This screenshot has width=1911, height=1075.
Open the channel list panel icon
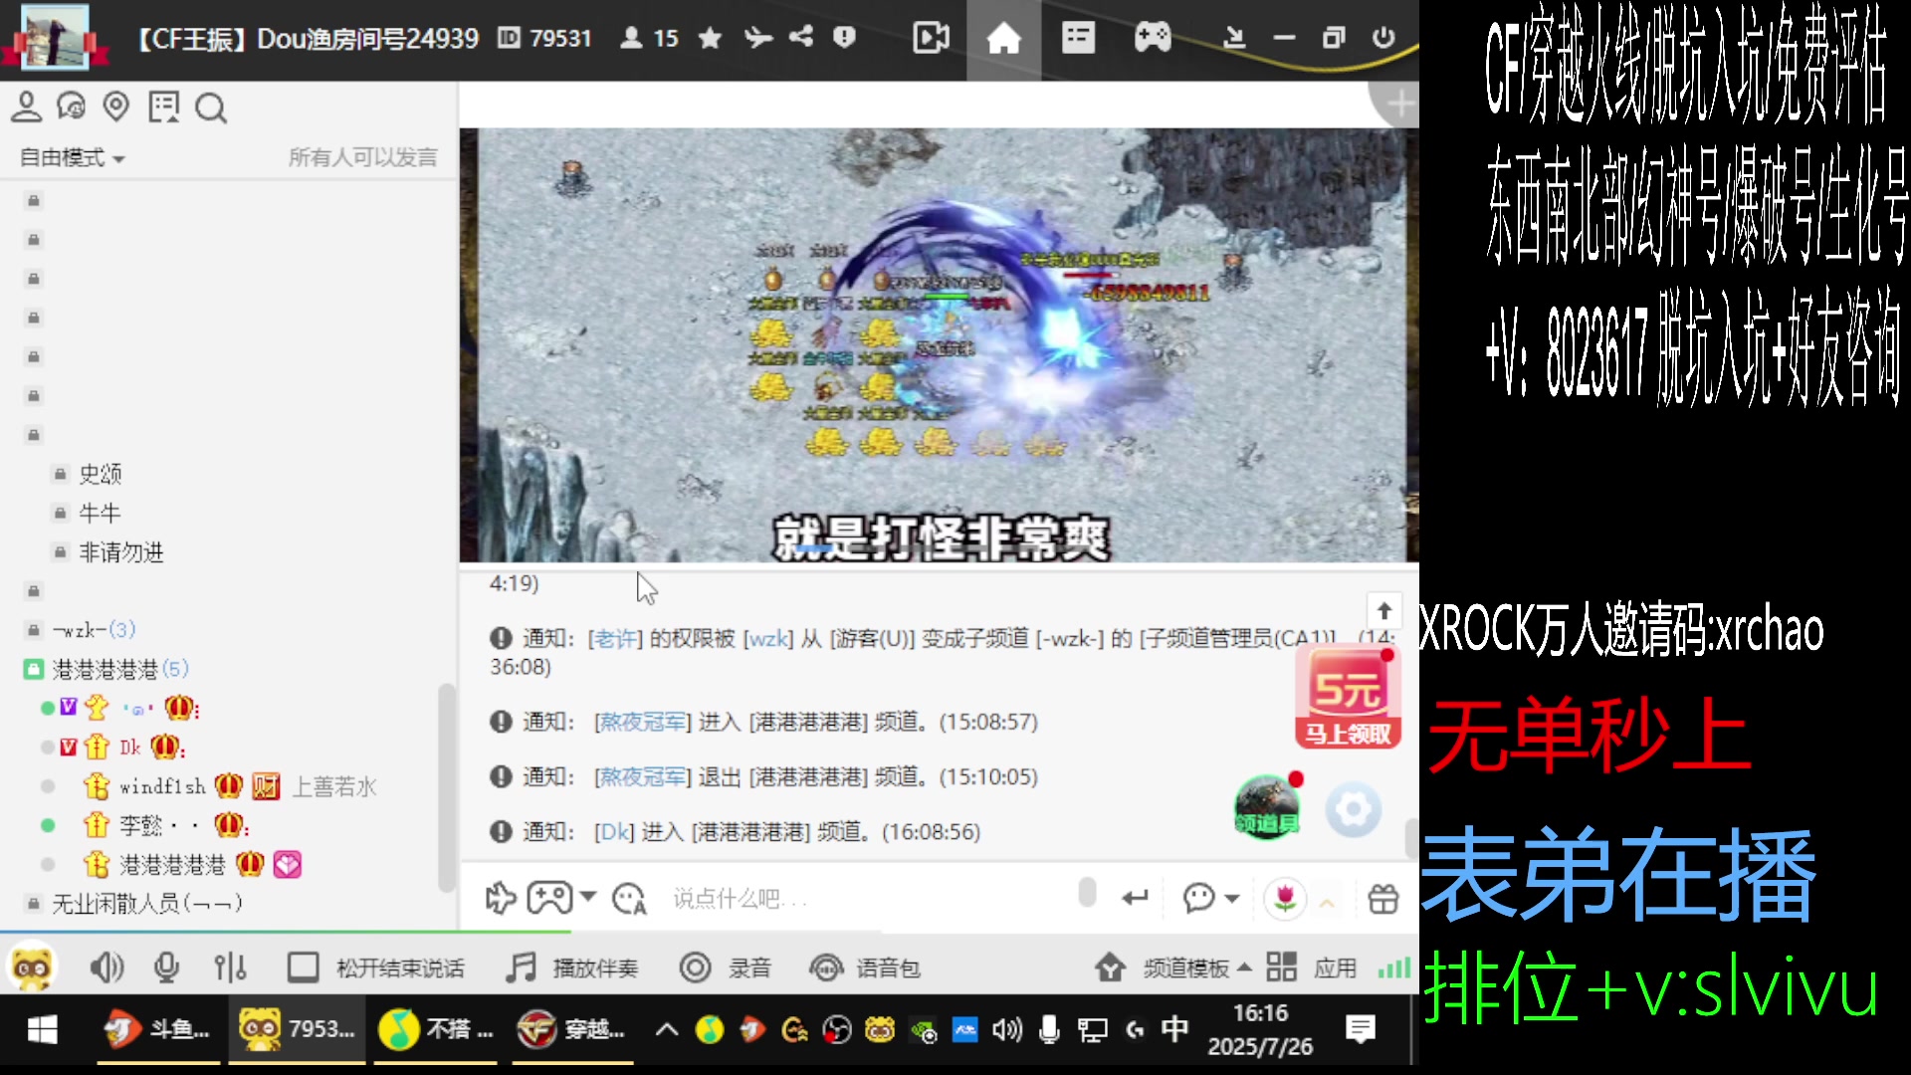tap(1078, 39)
